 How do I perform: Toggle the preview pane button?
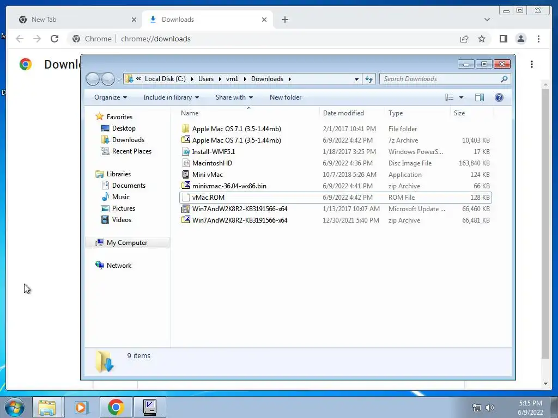tap(480, 97)
